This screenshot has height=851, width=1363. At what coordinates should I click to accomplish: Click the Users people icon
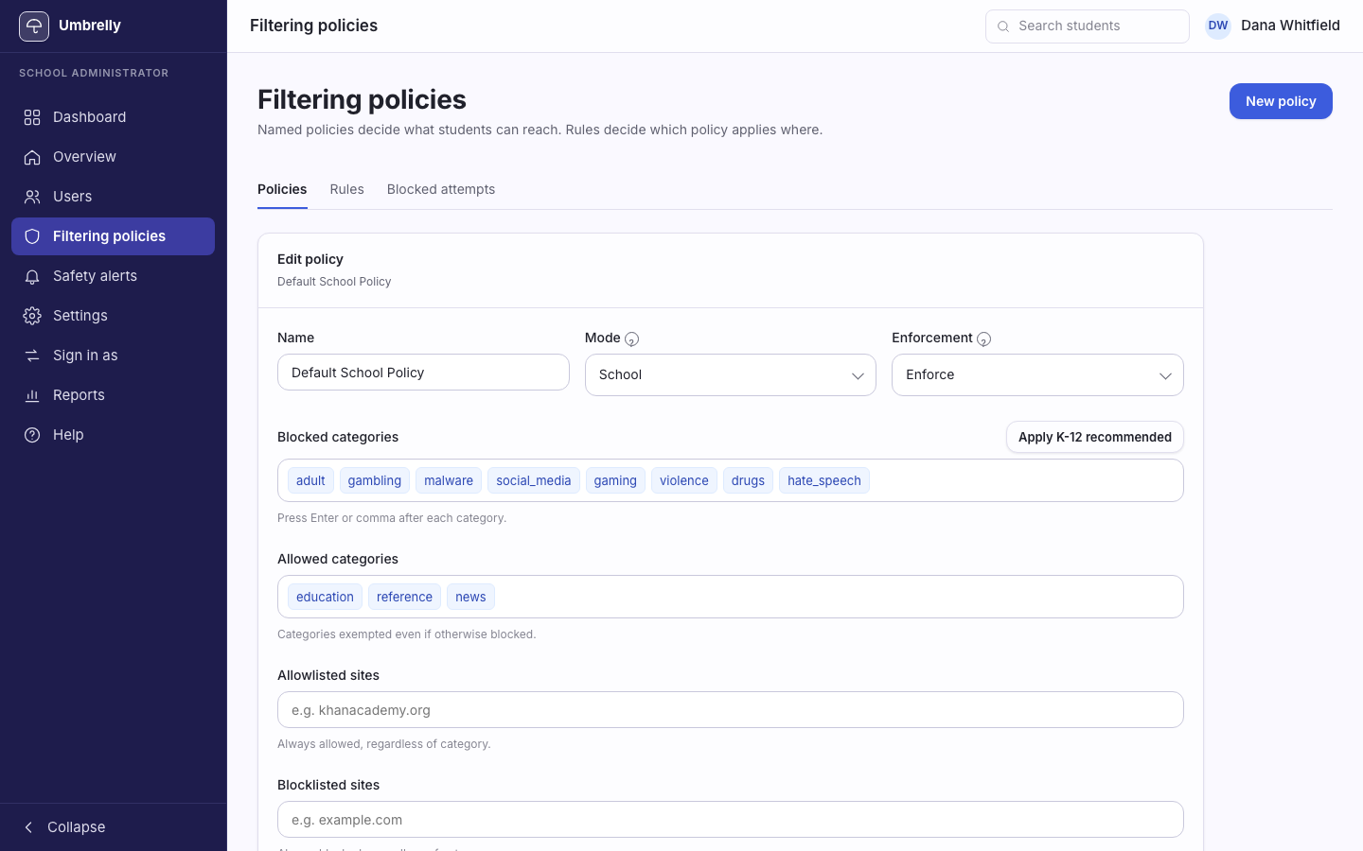(x=32, y=197)
